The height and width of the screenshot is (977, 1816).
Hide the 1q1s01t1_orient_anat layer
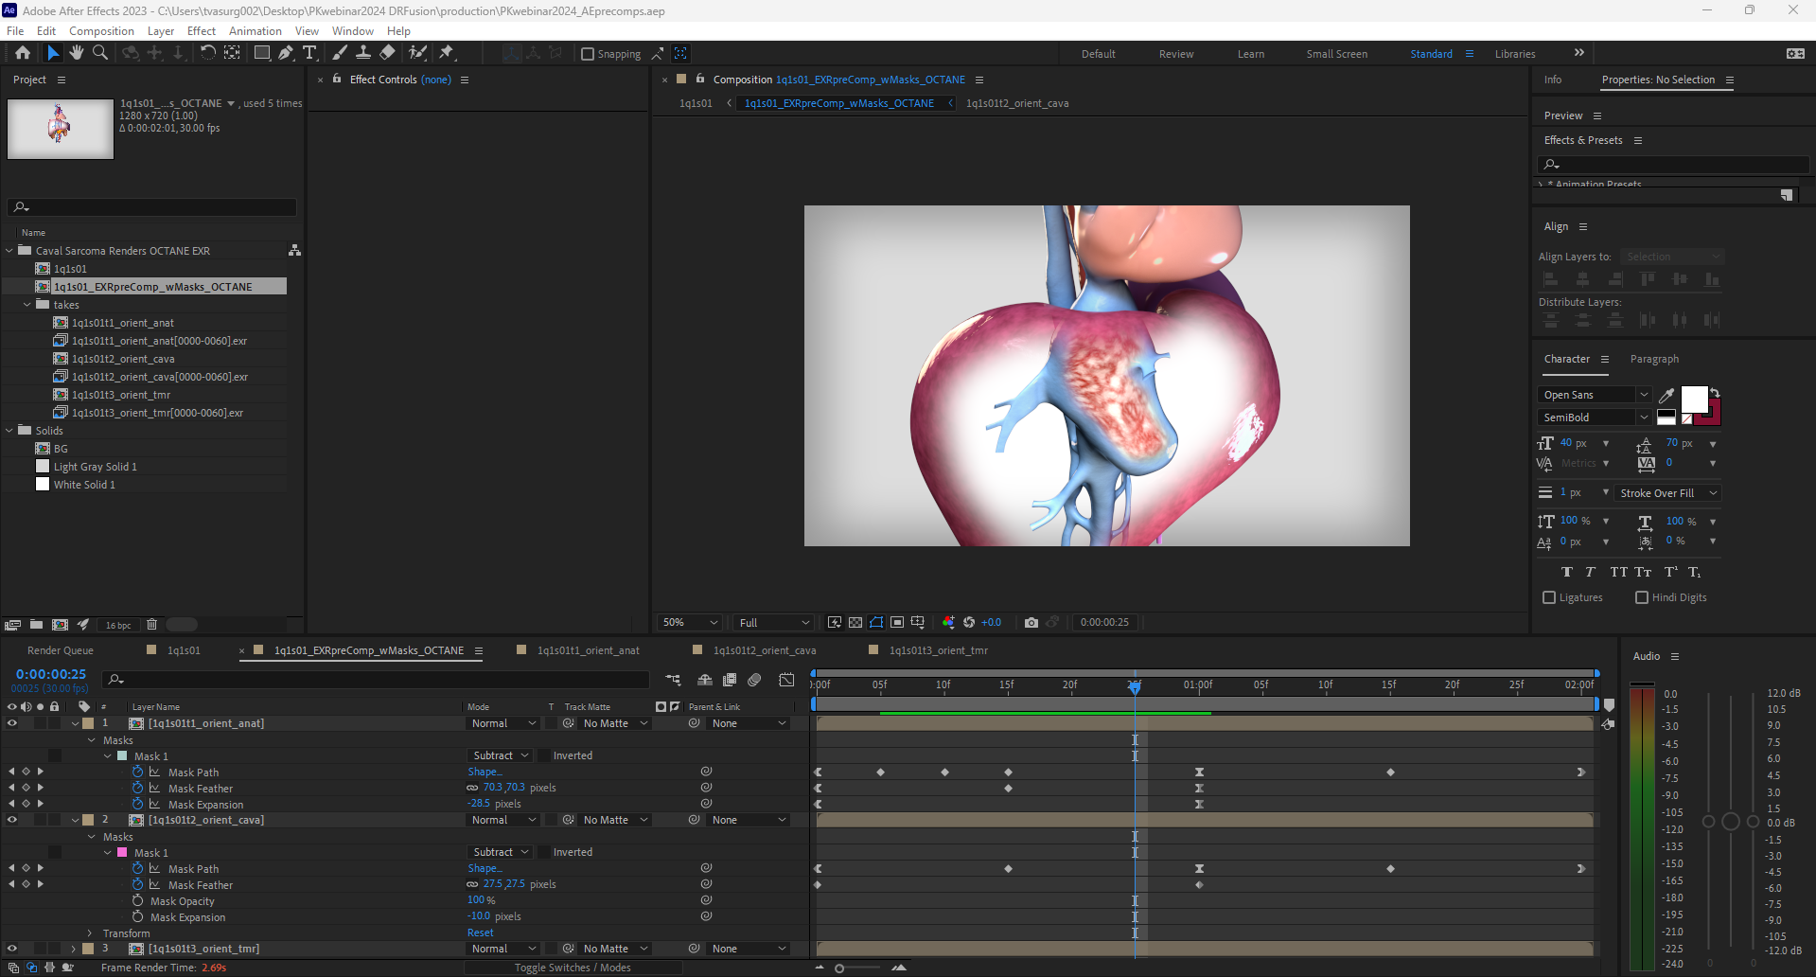point(12,723)
